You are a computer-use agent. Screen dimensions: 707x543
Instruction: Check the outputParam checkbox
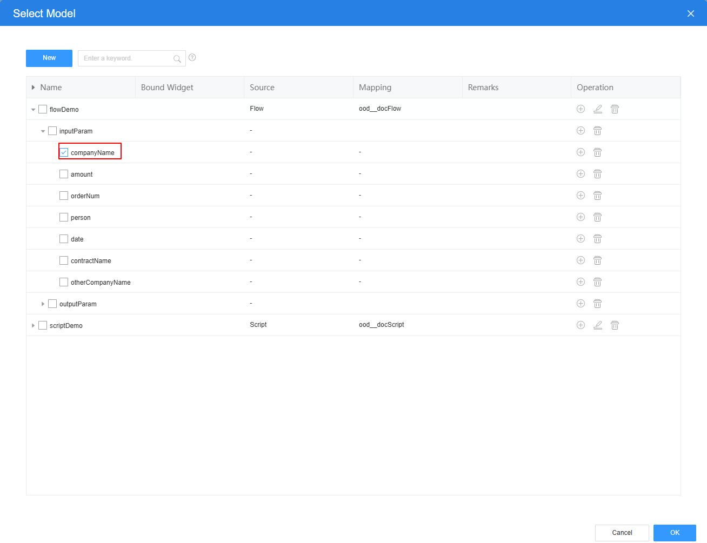tap(52, 304)
